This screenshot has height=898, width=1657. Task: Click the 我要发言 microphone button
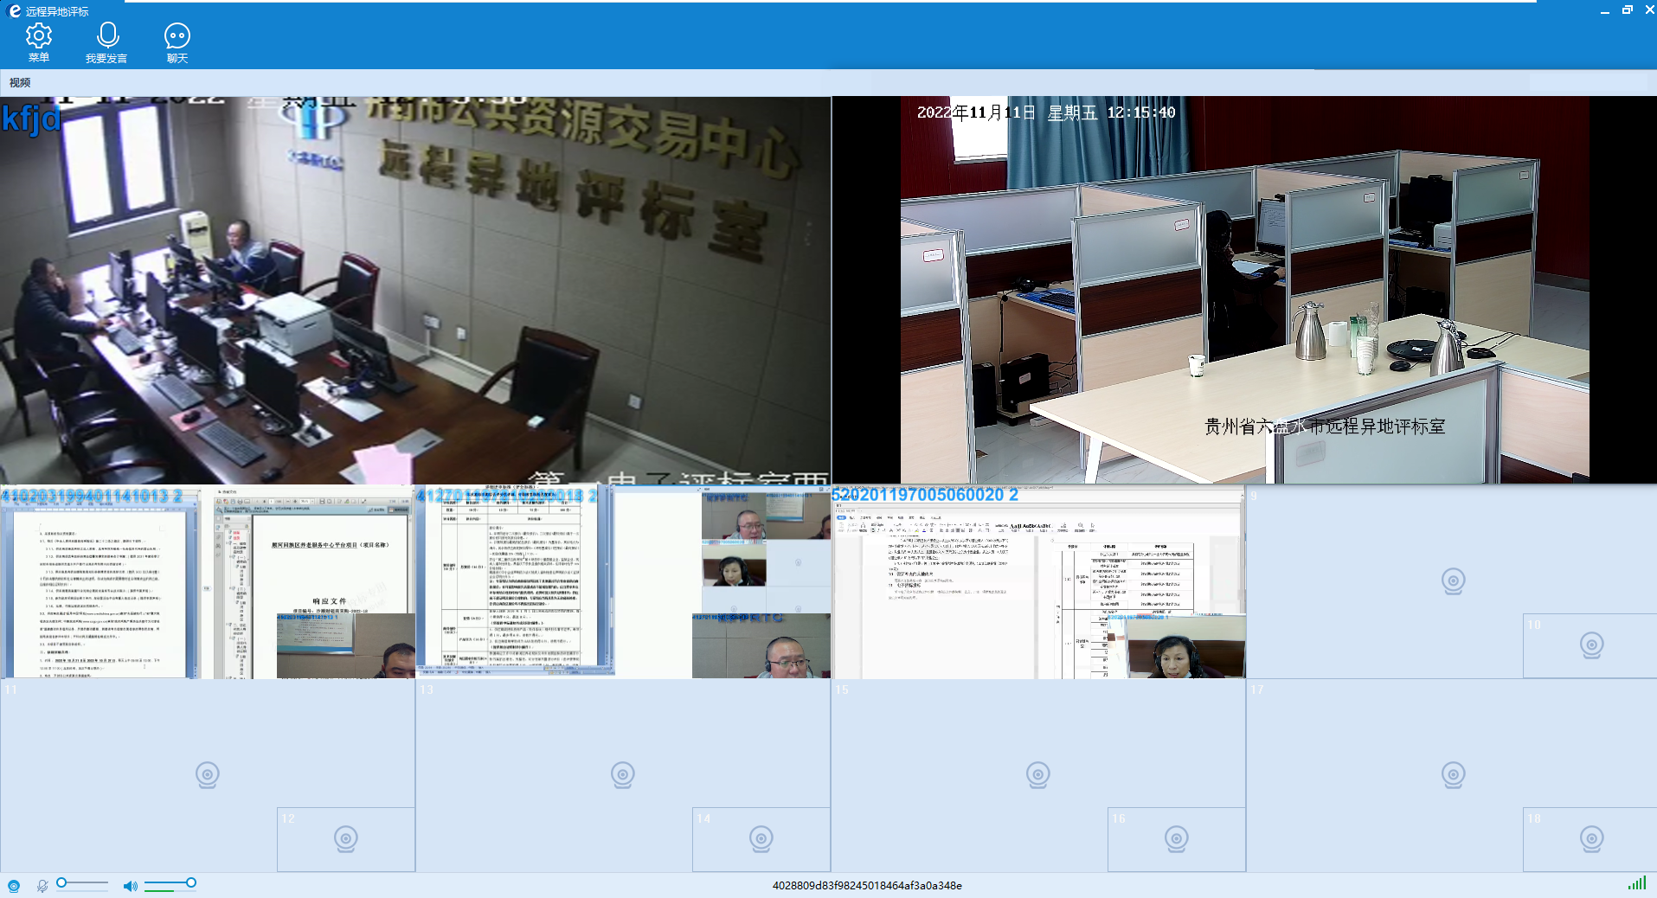pyautogui.click(x=106, y=42)
